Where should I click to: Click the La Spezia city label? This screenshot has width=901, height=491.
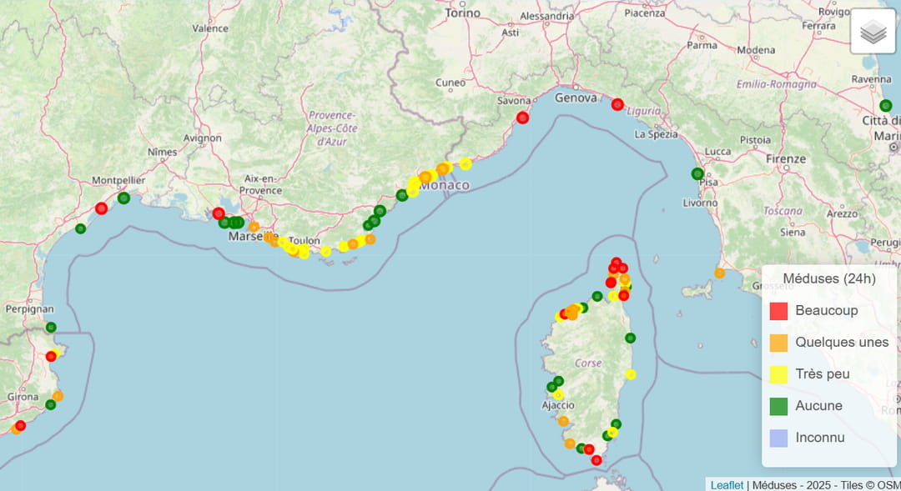click(656, 134)
